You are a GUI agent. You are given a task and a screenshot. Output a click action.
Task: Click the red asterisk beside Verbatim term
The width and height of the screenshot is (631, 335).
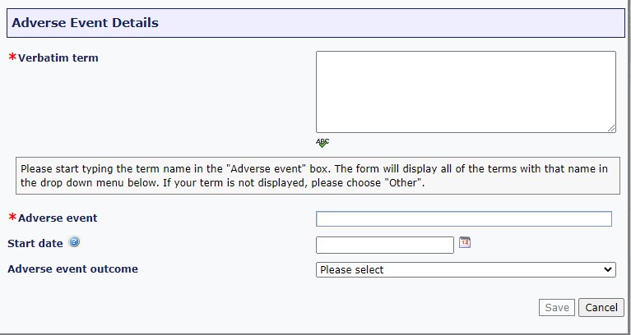[x=12, y=58]
